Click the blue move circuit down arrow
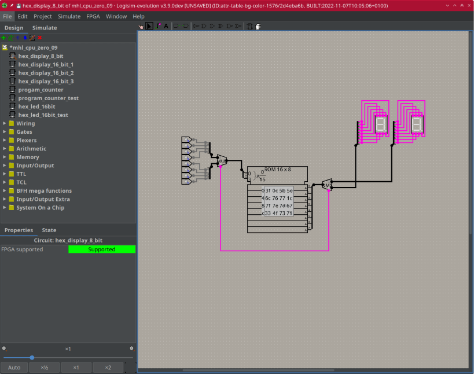The width and height of the screenshot is (474, 374). coord(25,38)
